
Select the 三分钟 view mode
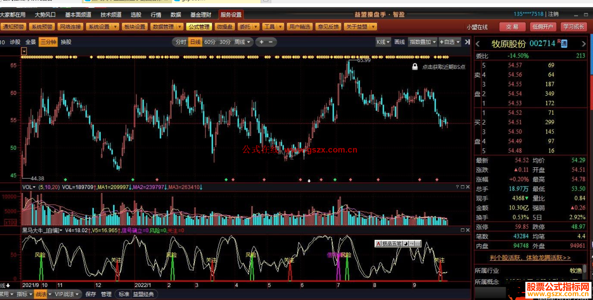pos(48,42)
